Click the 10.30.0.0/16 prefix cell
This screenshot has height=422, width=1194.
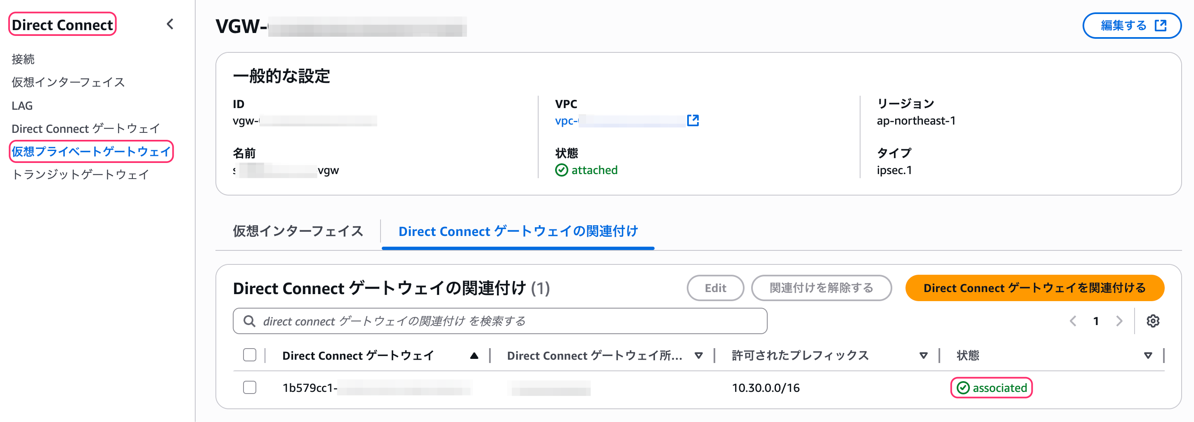(x=766, y=388)
